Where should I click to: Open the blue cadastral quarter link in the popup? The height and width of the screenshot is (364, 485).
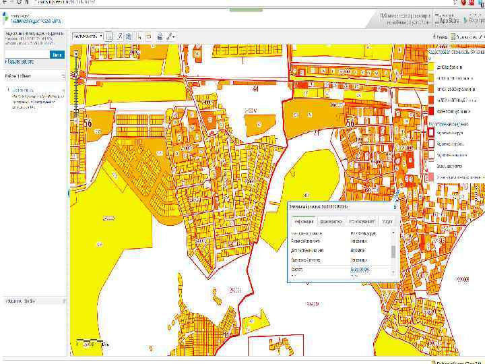click(x=360, y=270)
